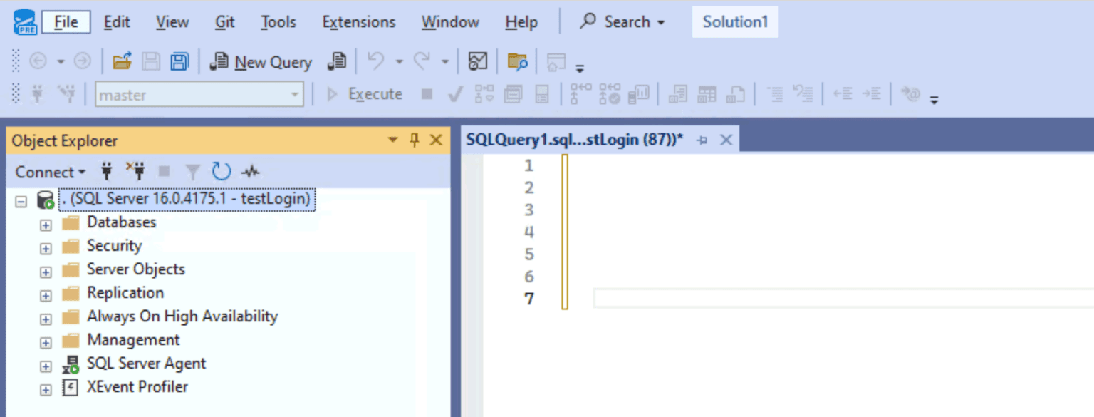Viewport: 1094px width, 417px height.
Task: Expand the Management folder node
Action: pos(46,343)
